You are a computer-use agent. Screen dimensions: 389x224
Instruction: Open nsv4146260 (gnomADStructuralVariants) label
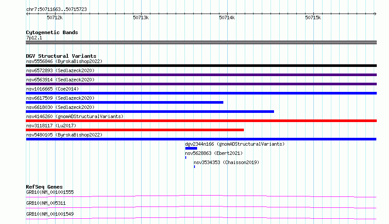click(75, 116)
